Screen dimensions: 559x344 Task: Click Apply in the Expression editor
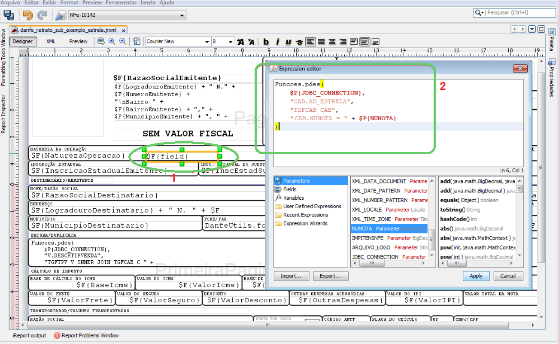pos(476,276)
